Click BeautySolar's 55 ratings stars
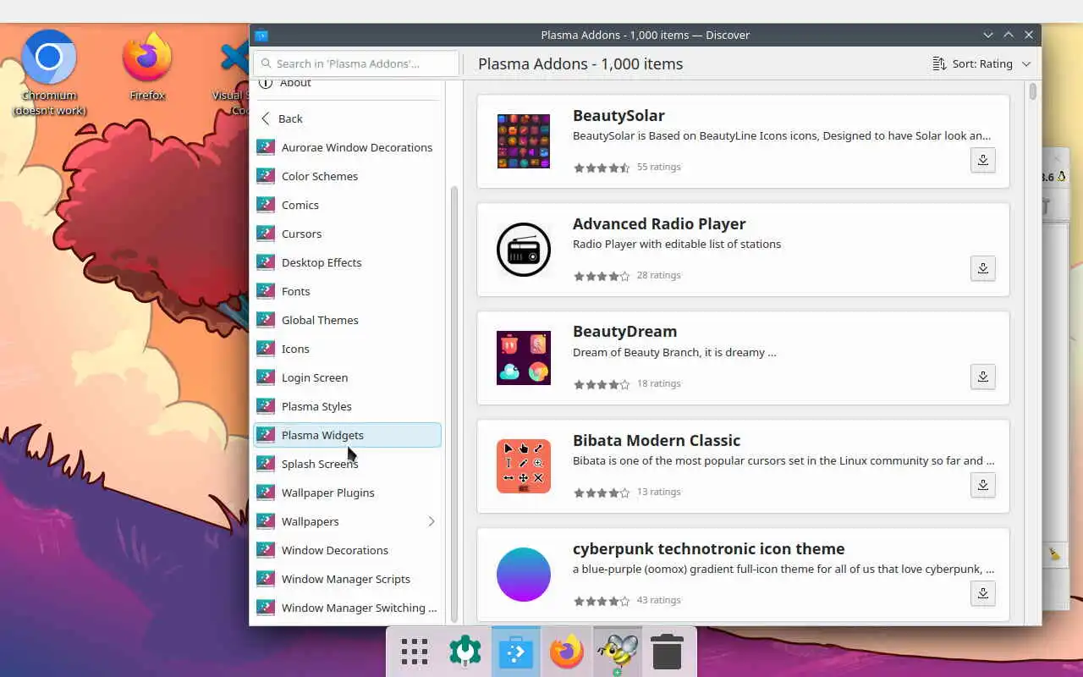The image size is (1083, 677). coord(602,168)
